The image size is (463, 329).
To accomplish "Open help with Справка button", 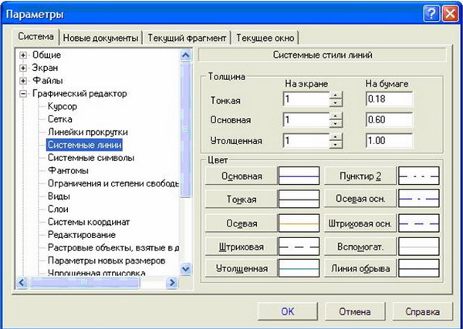I will tap(421, 312).
